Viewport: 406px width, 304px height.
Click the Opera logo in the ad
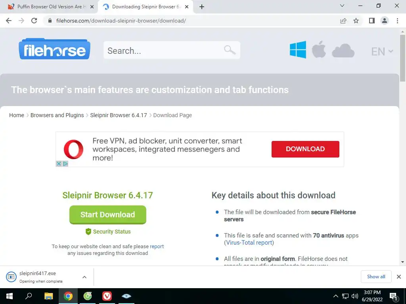click(73, 149)
